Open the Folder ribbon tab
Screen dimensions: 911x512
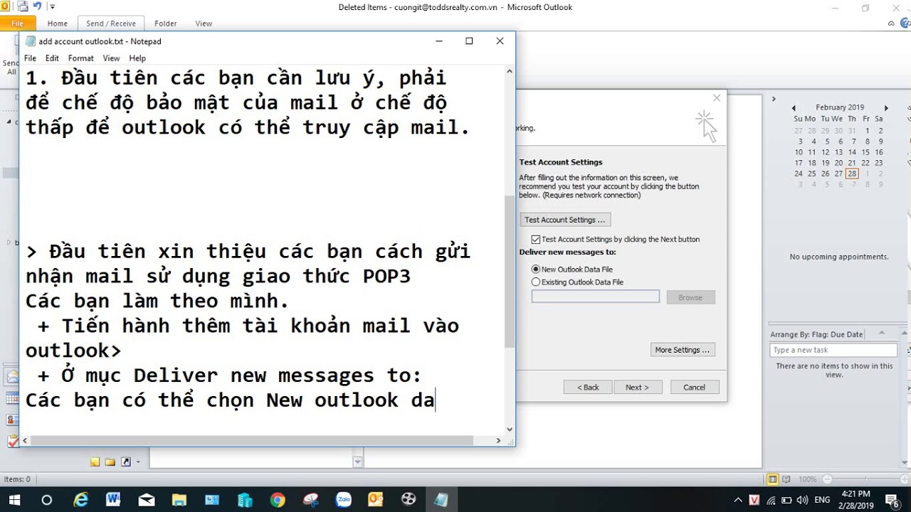coord(166,23)
